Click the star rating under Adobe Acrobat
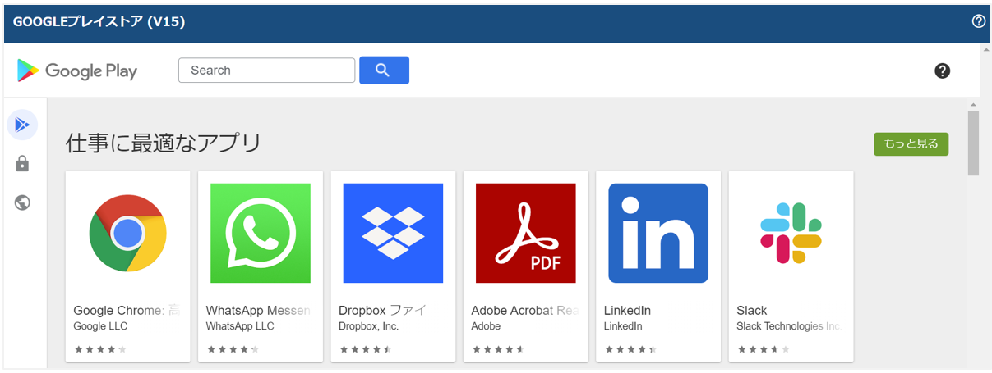The width and height of the screenshot is (992, 373). [498, 349]
